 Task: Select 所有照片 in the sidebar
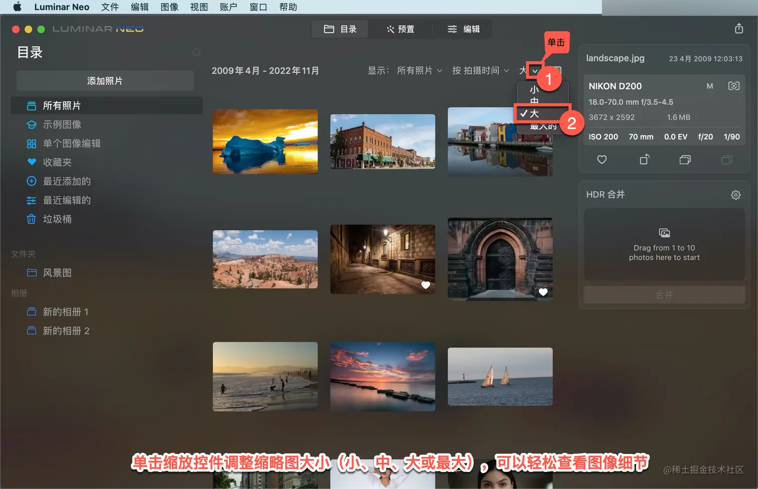106,106
